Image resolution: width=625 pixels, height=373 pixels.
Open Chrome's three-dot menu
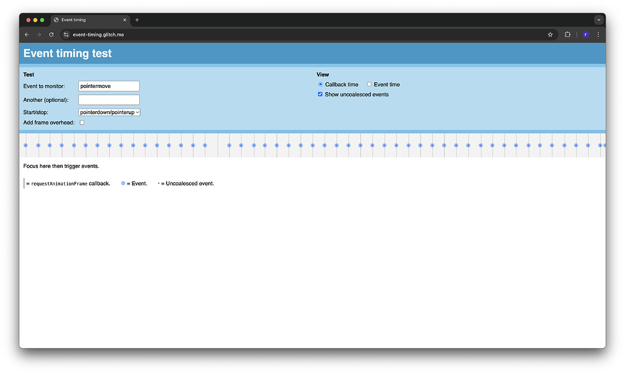pos(599,35)
